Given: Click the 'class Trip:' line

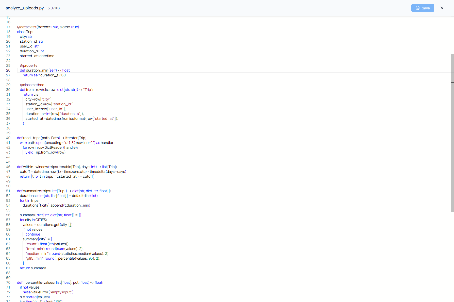Looking at the screenshot, I should (x=25, y=32).
